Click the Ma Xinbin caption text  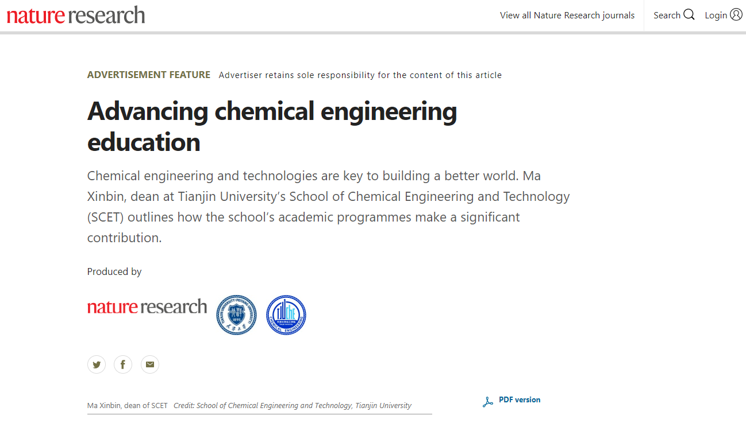tap(128, 405)
